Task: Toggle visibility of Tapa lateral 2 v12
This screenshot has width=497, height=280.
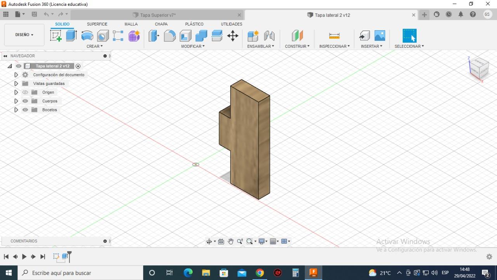Action: point(19,66)
